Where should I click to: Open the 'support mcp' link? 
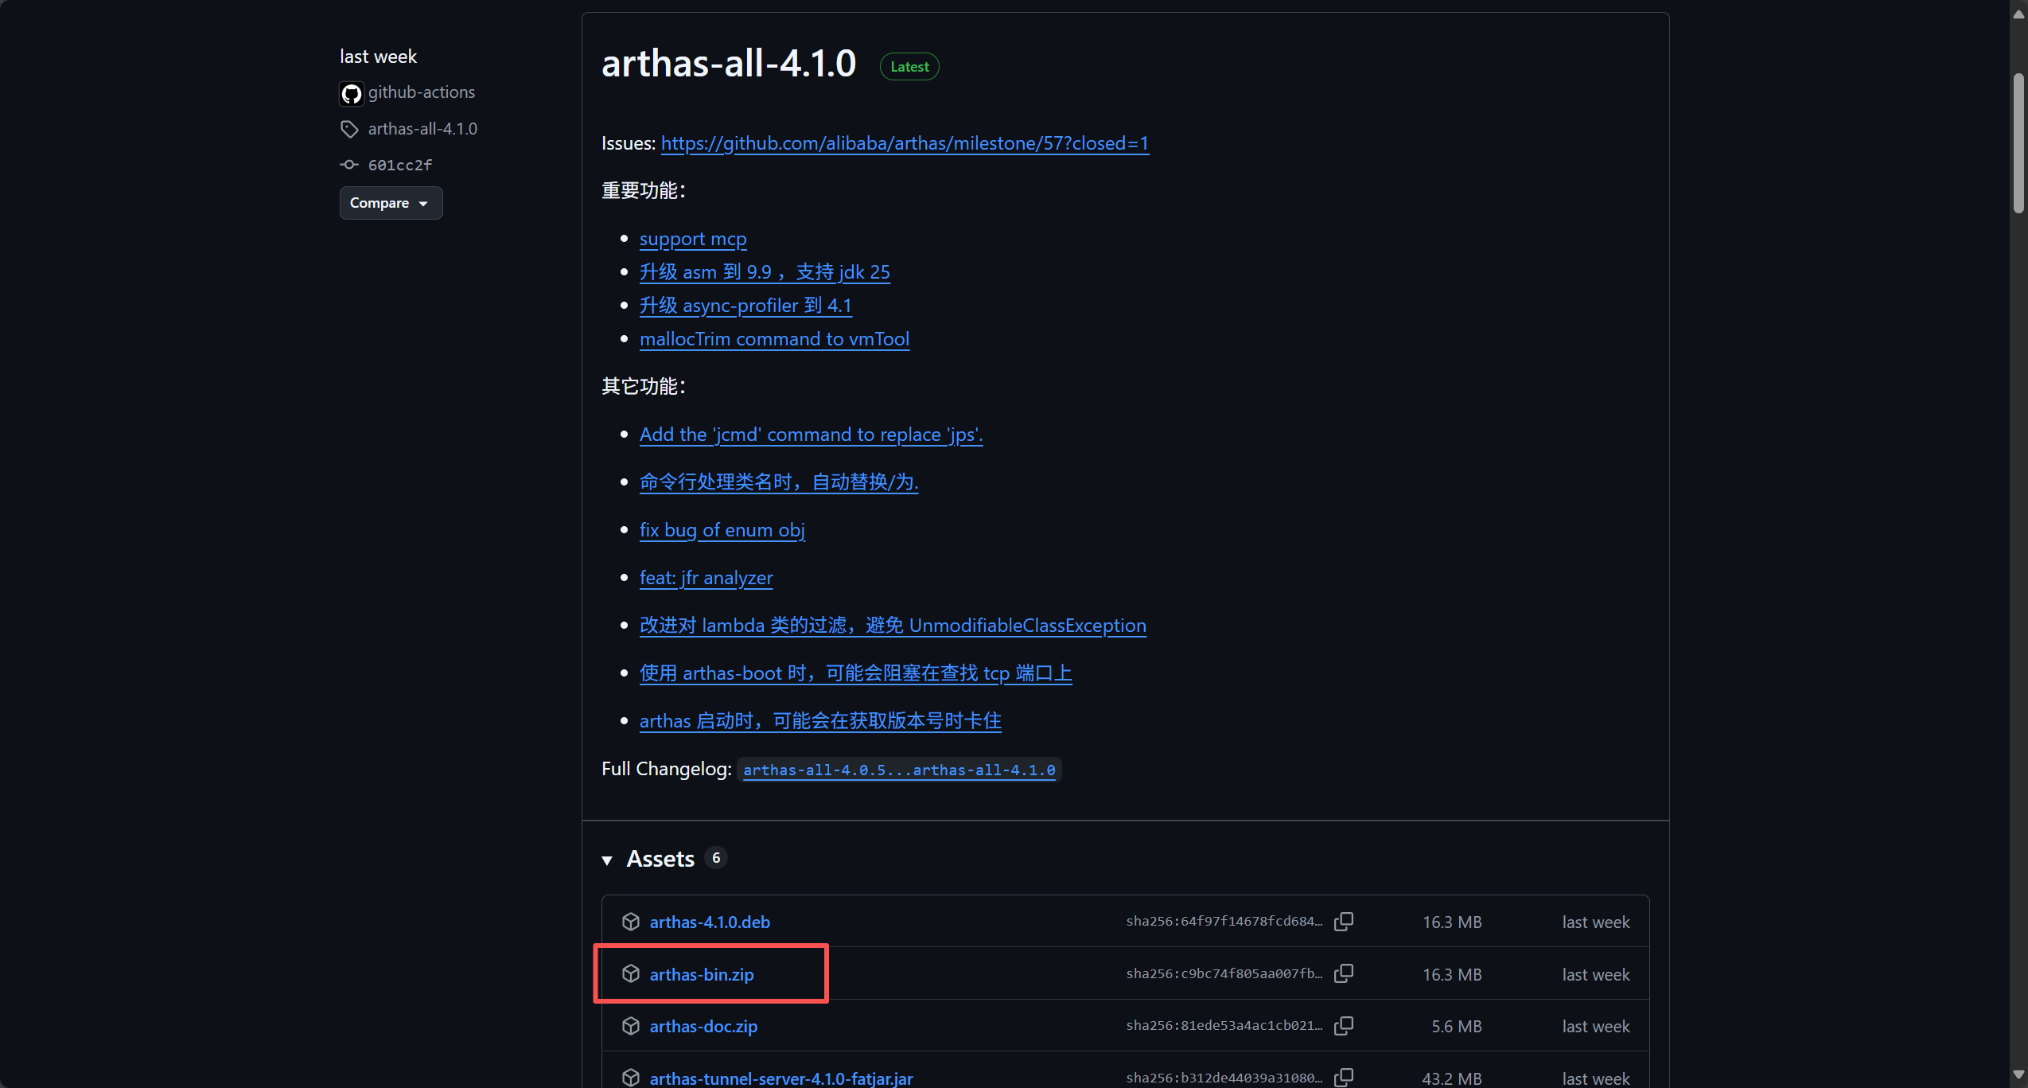[x=692, y=239]
